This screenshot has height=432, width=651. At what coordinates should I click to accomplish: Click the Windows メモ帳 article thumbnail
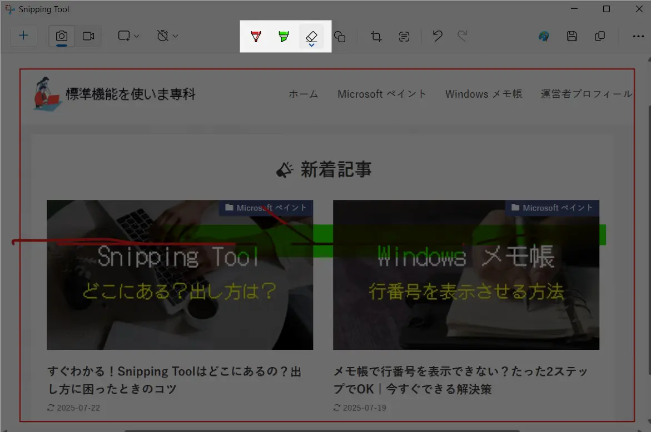click(466, 275)
